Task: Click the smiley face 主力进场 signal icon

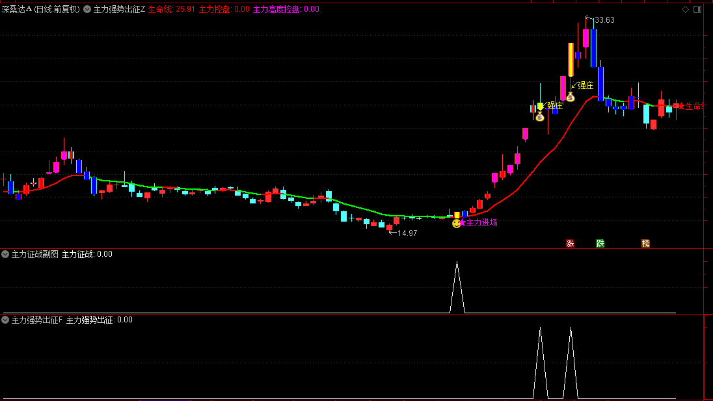Action: [x=456, y=224]
